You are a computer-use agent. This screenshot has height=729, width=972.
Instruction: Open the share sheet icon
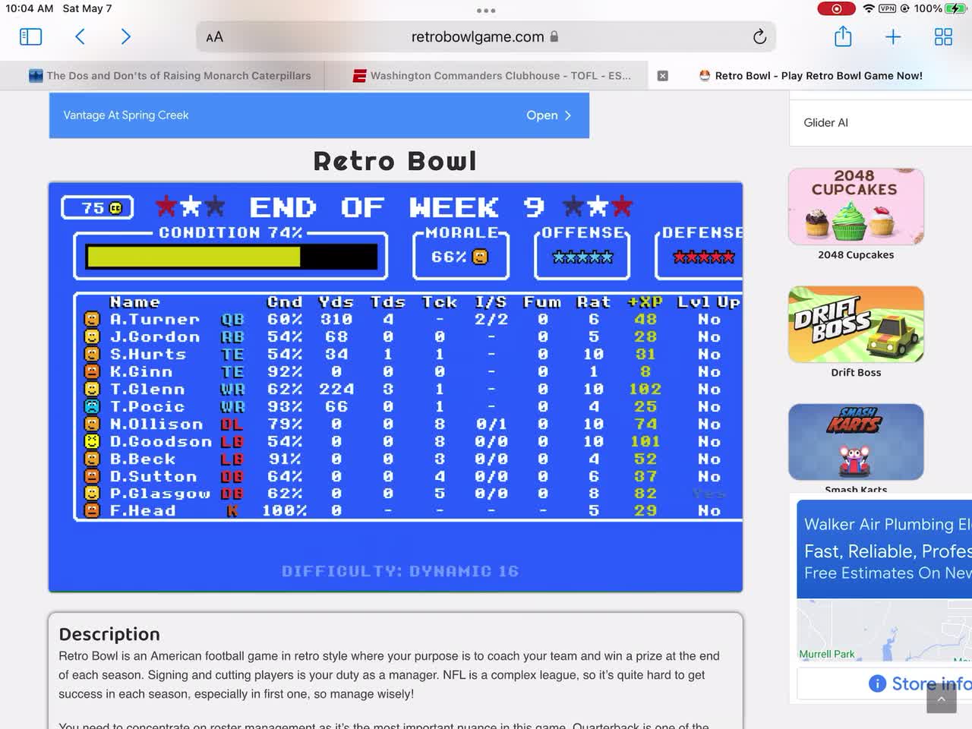click(843, 36)
